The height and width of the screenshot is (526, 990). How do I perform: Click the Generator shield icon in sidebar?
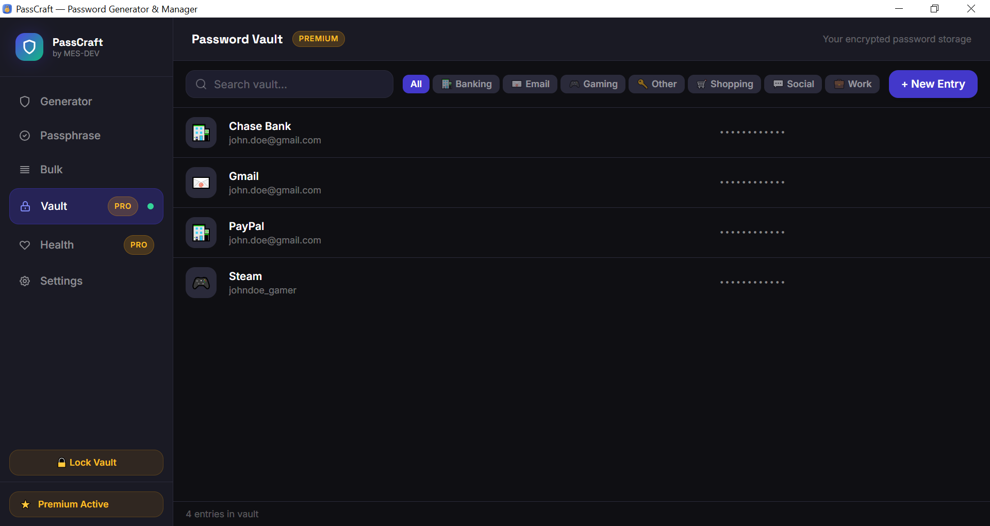(x=25, y=102)
